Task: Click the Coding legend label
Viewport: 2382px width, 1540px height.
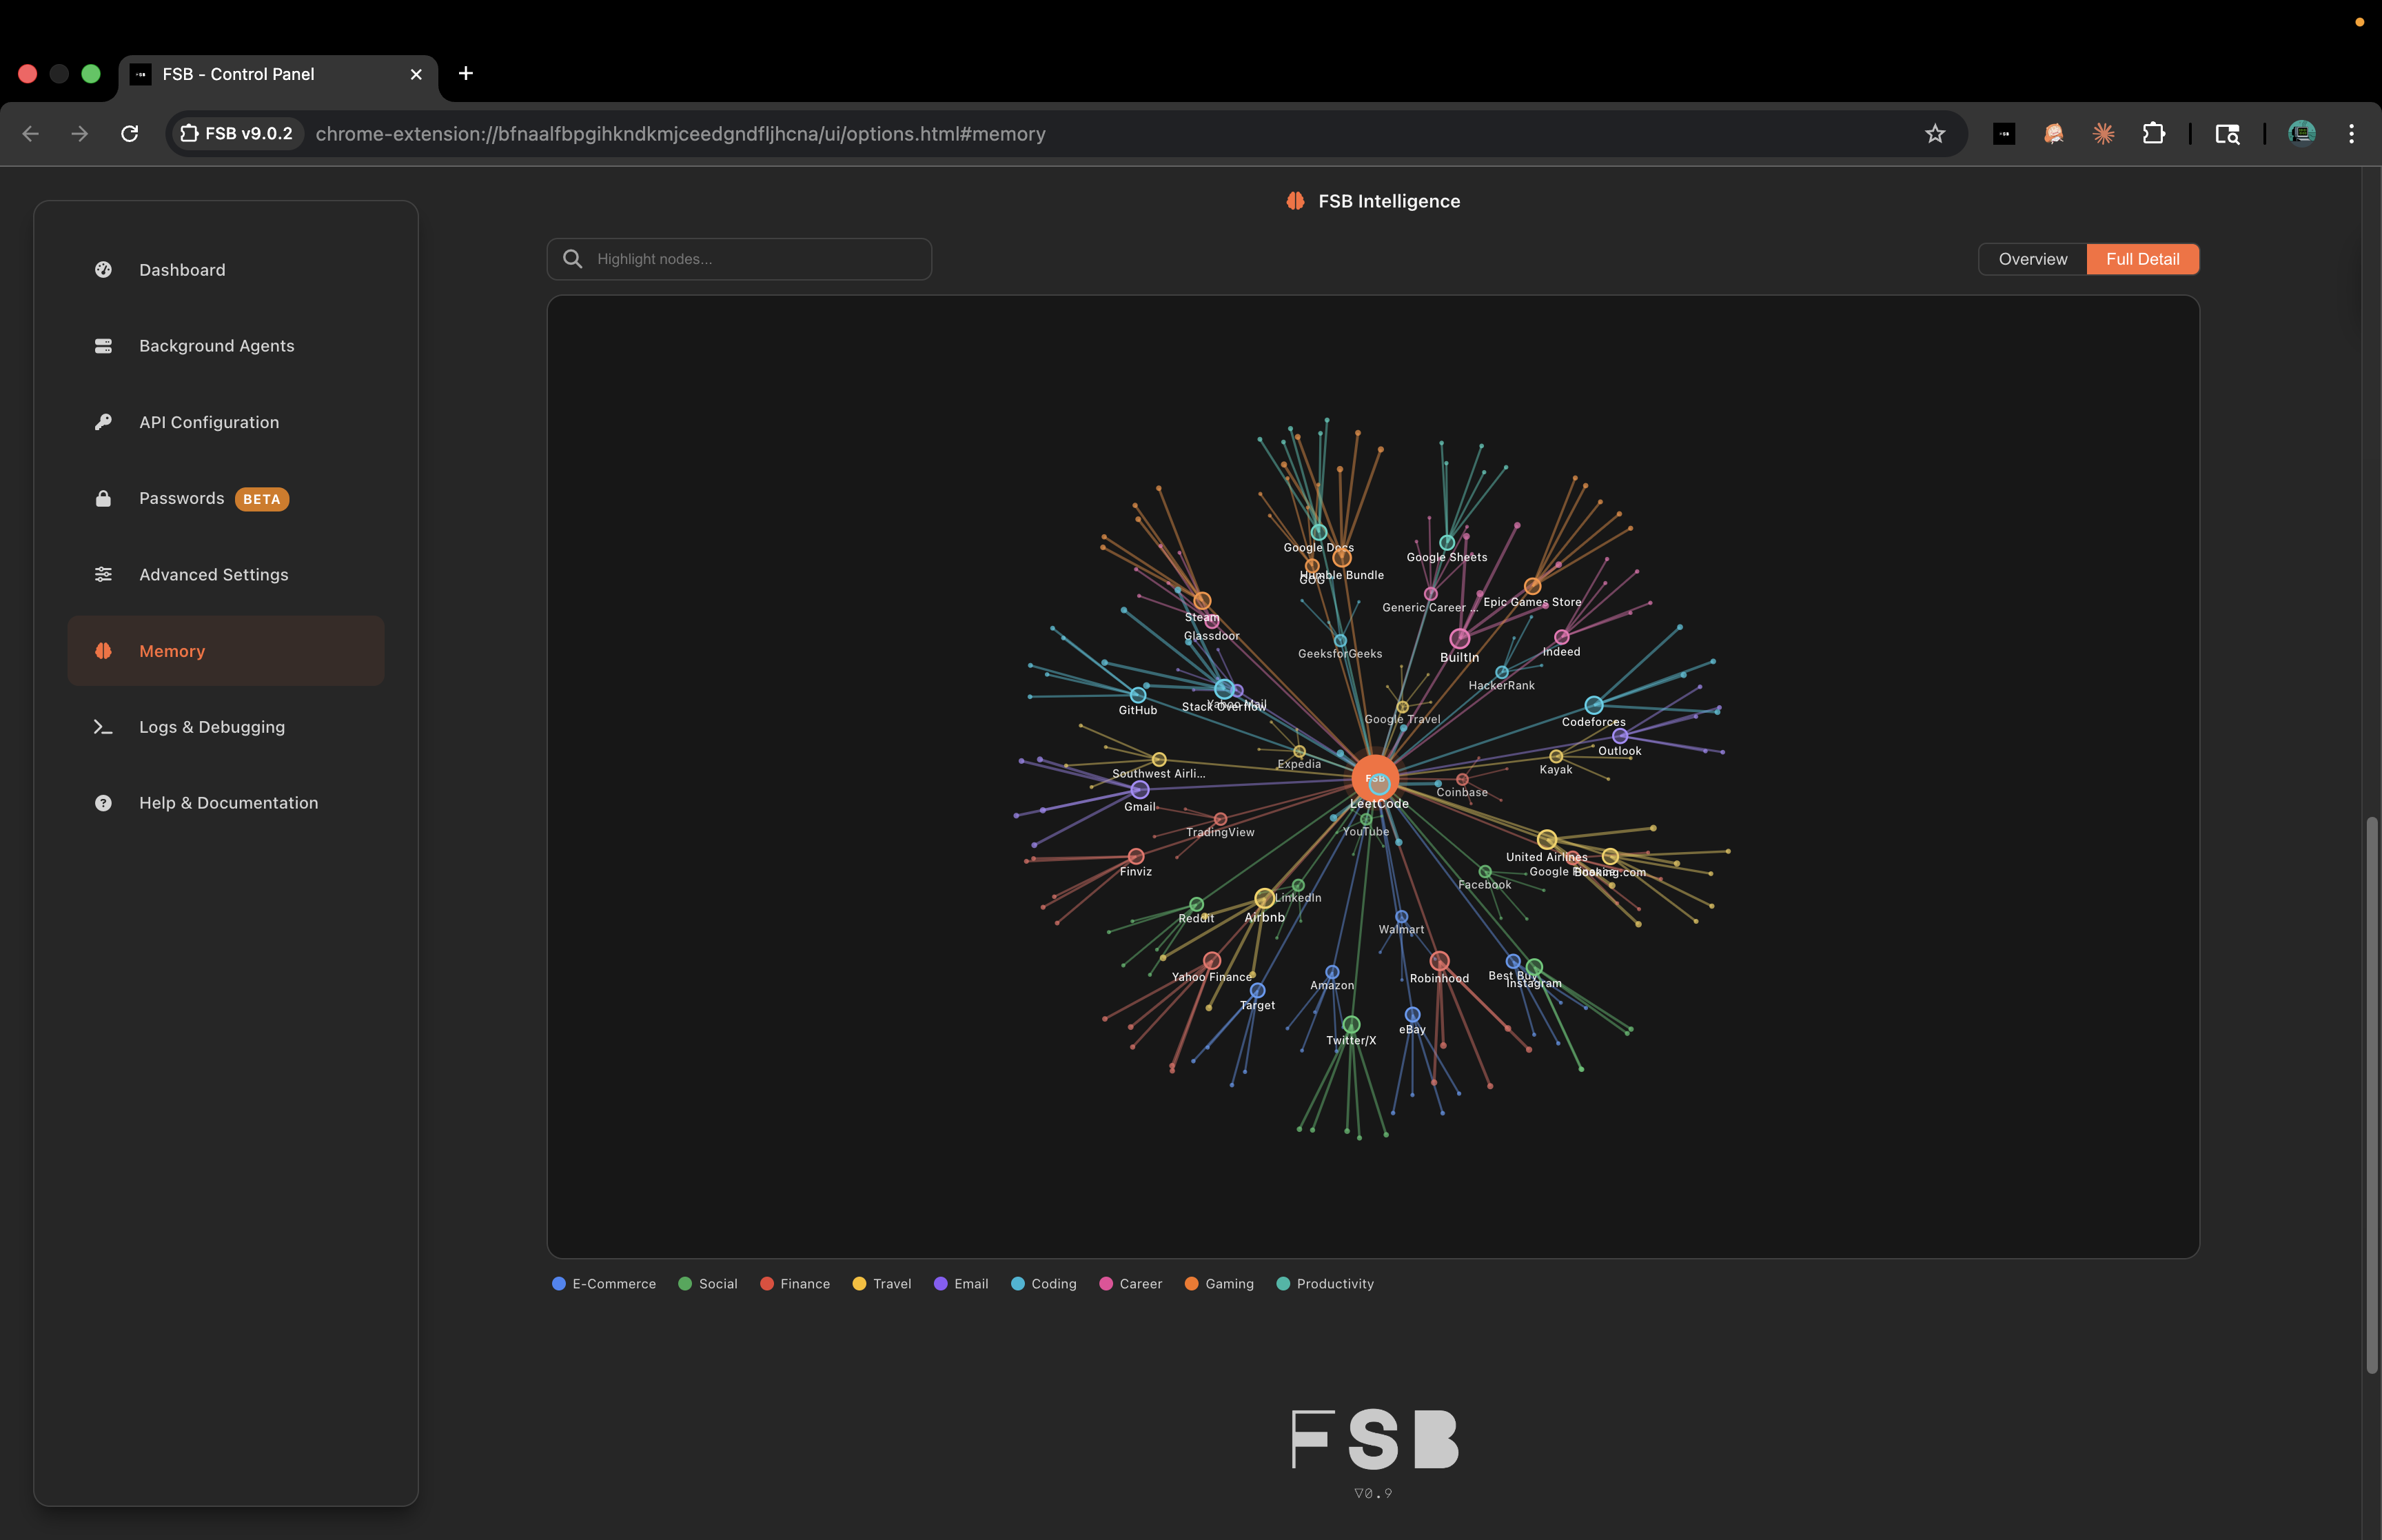Action: [1054, 1284]
